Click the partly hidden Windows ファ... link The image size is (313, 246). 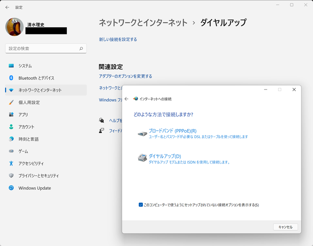[x=110, y=100]
